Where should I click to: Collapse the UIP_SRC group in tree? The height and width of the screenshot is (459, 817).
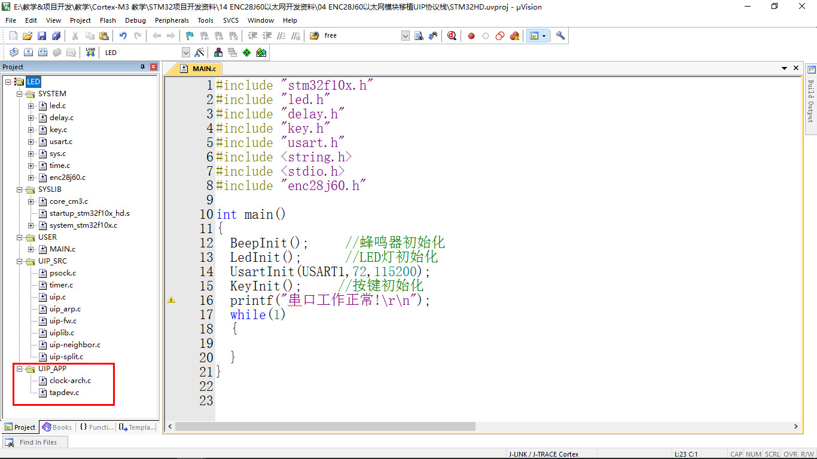point(20,261)
